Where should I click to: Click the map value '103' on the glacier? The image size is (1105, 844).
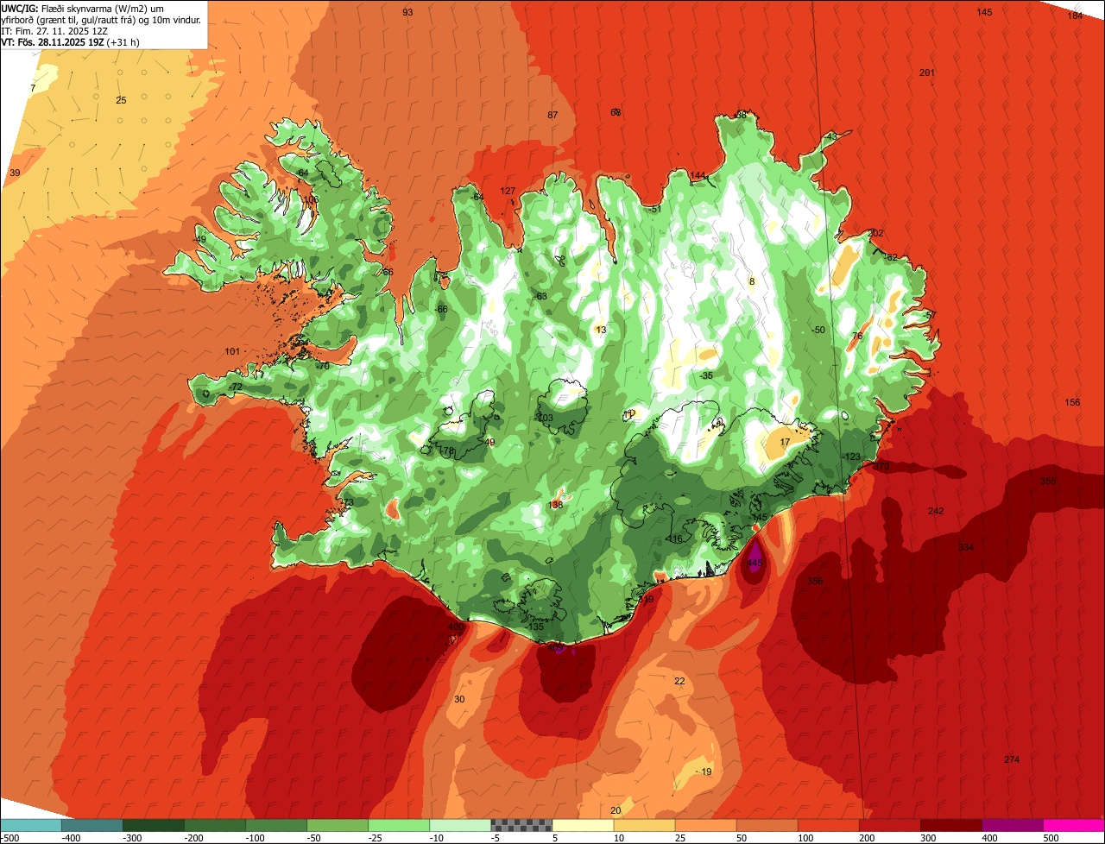[545, 418]
